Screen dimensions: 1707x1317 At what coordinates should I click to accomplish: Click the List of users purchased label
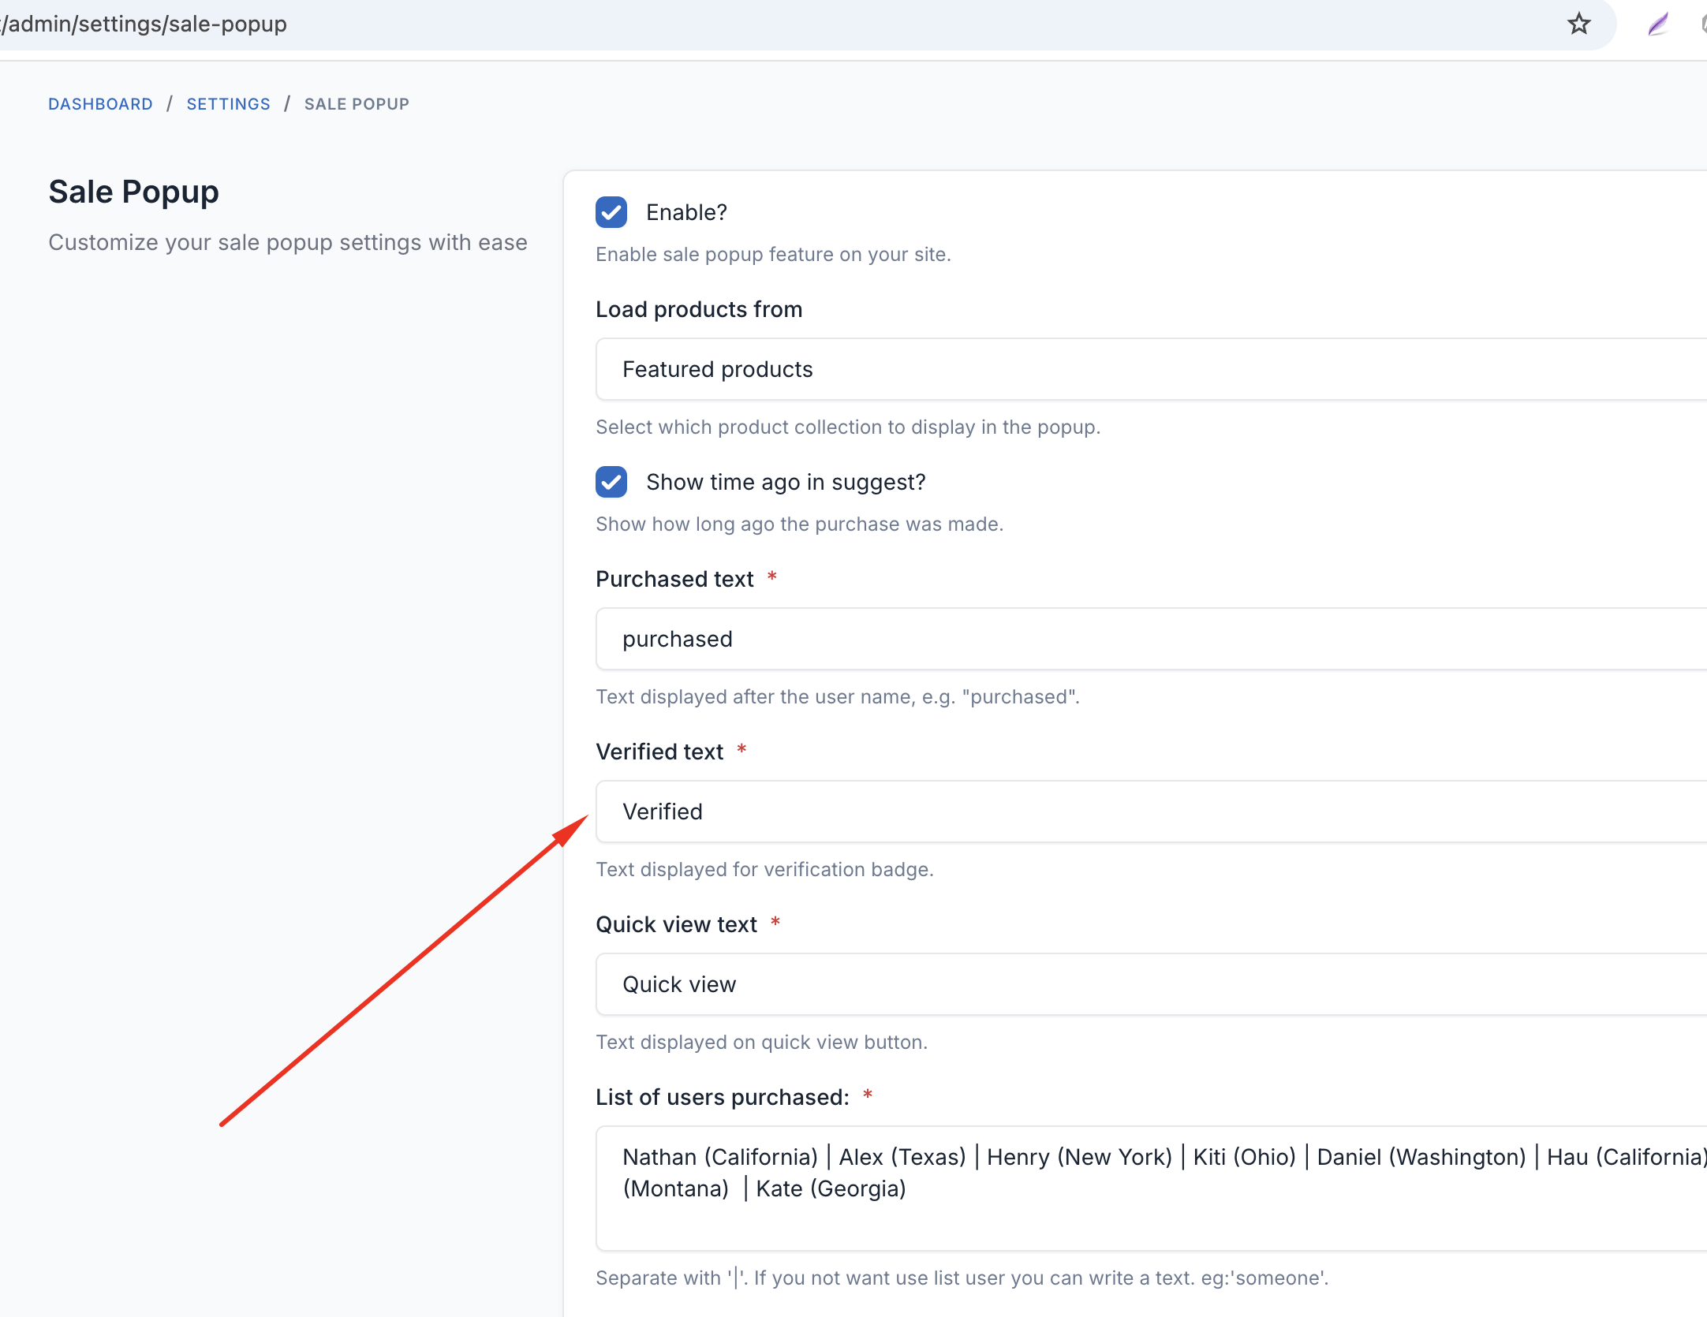coord(723,1097)
